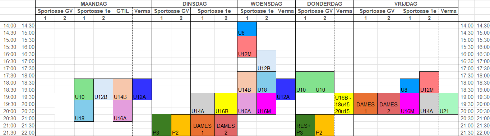
Task: Click the WOENSDAG header cell
Action: tap(266, 4)
